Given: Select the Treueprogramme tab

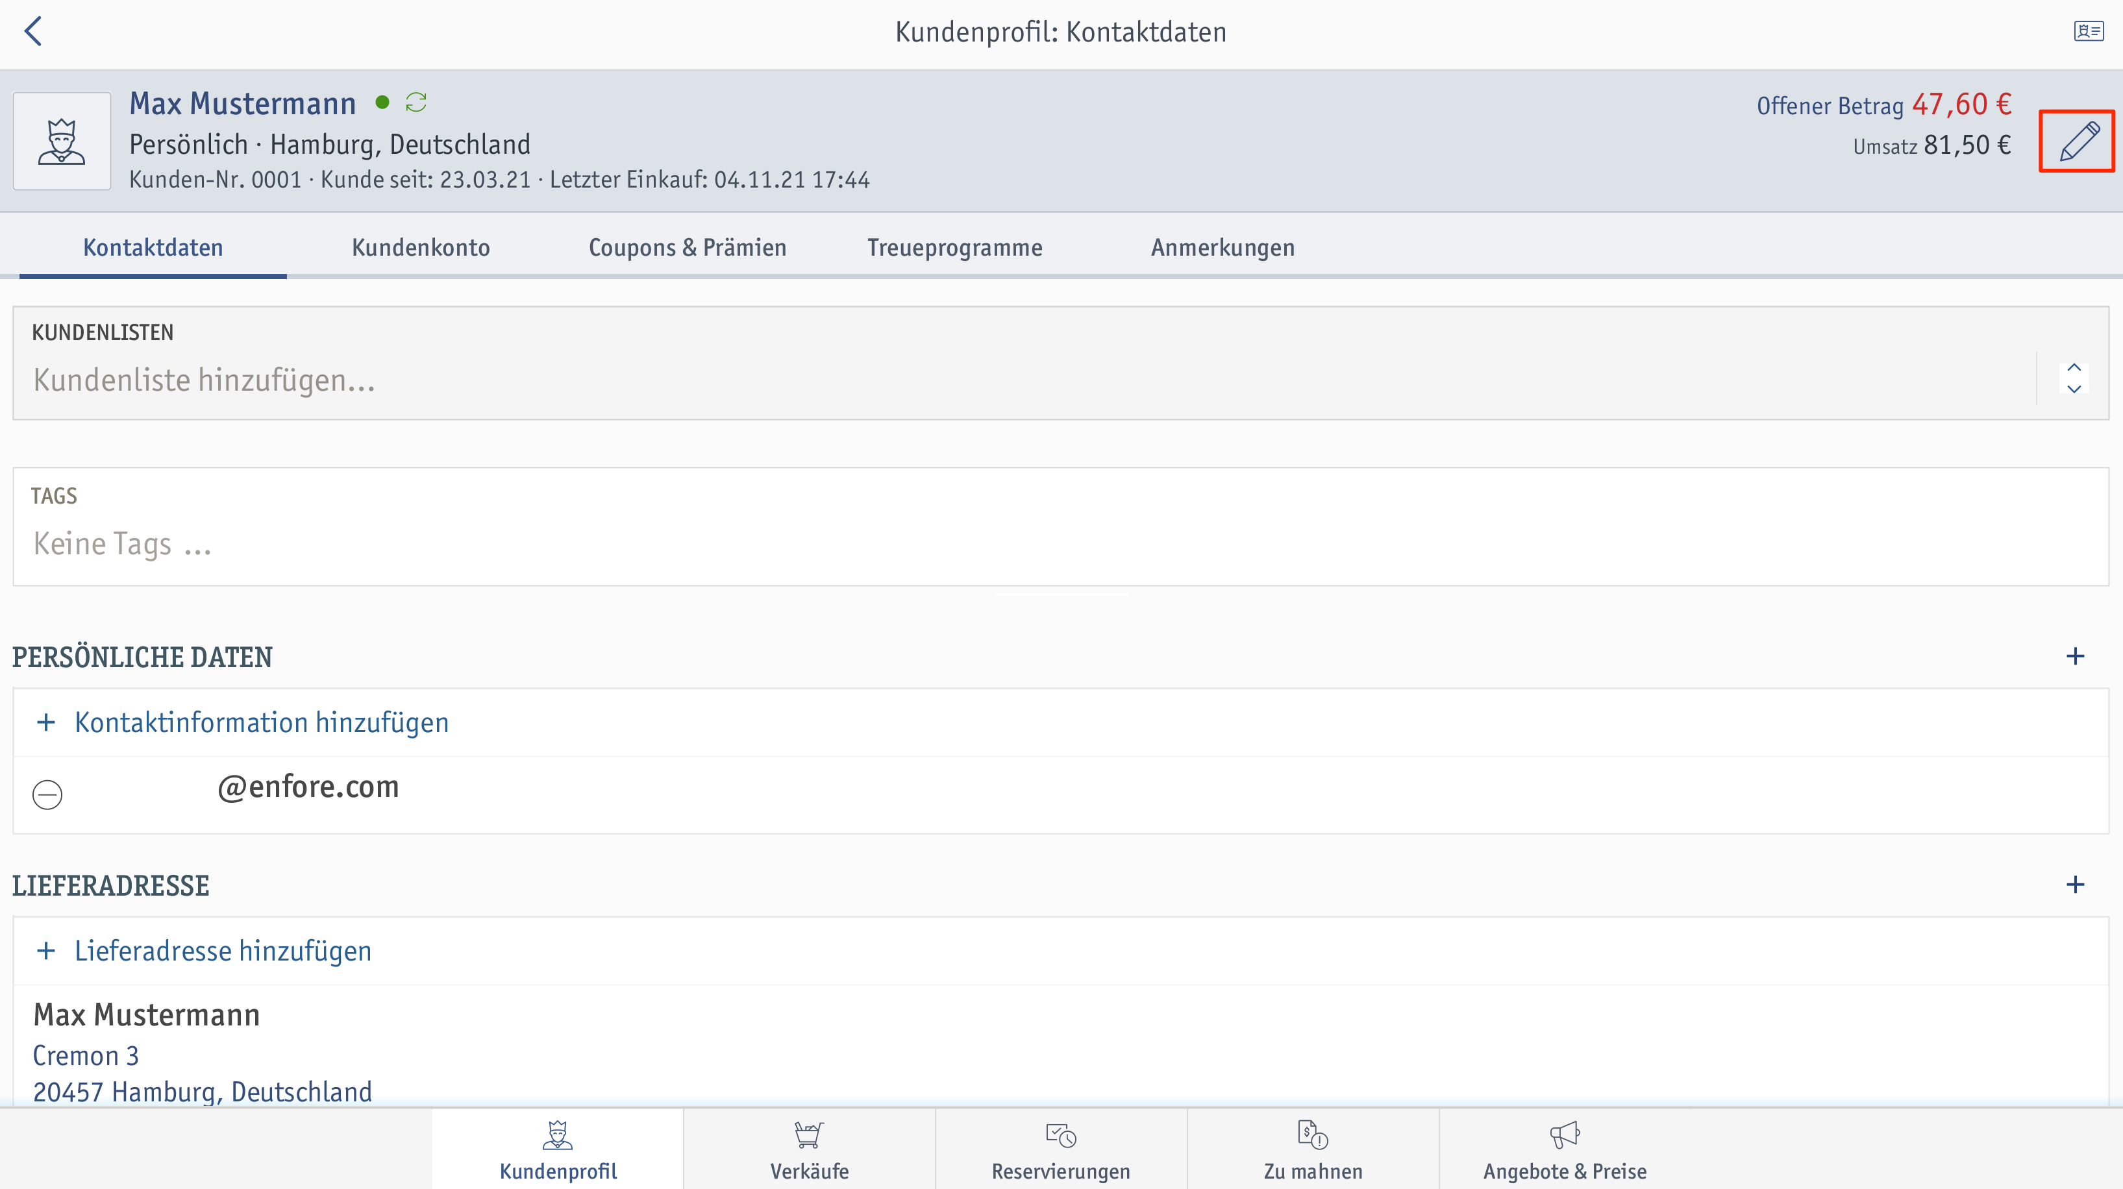Looking at the screenshot, I should pyautogui.click(x=954, y=247).
